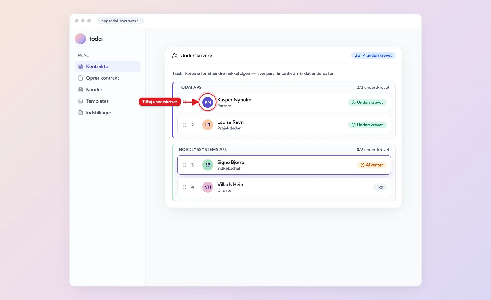Click the Indstillinger document icon
Screen dimensions: 491x300
tap(80, 113)
